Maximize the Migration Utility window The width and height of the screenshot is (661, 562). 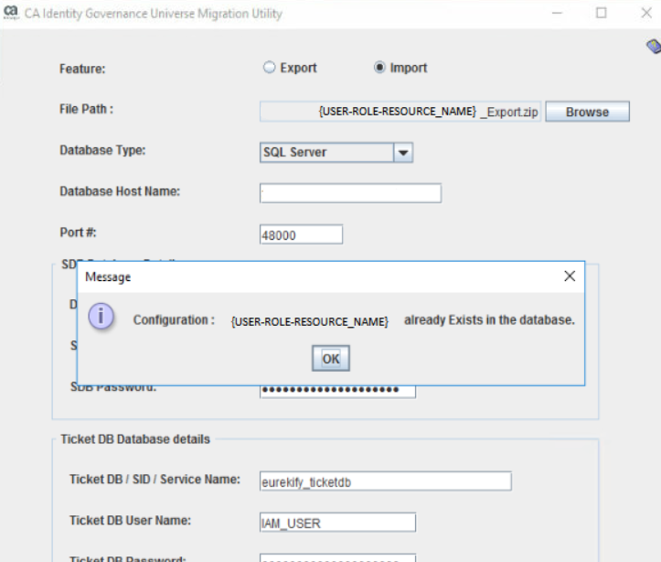click(602, 13)
